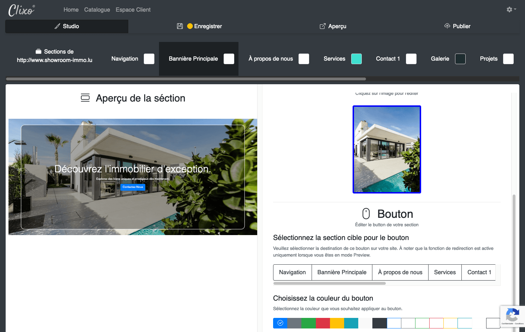Select the teal outline button style
Viewport: 525px width, 332px height.
(465, 323)
